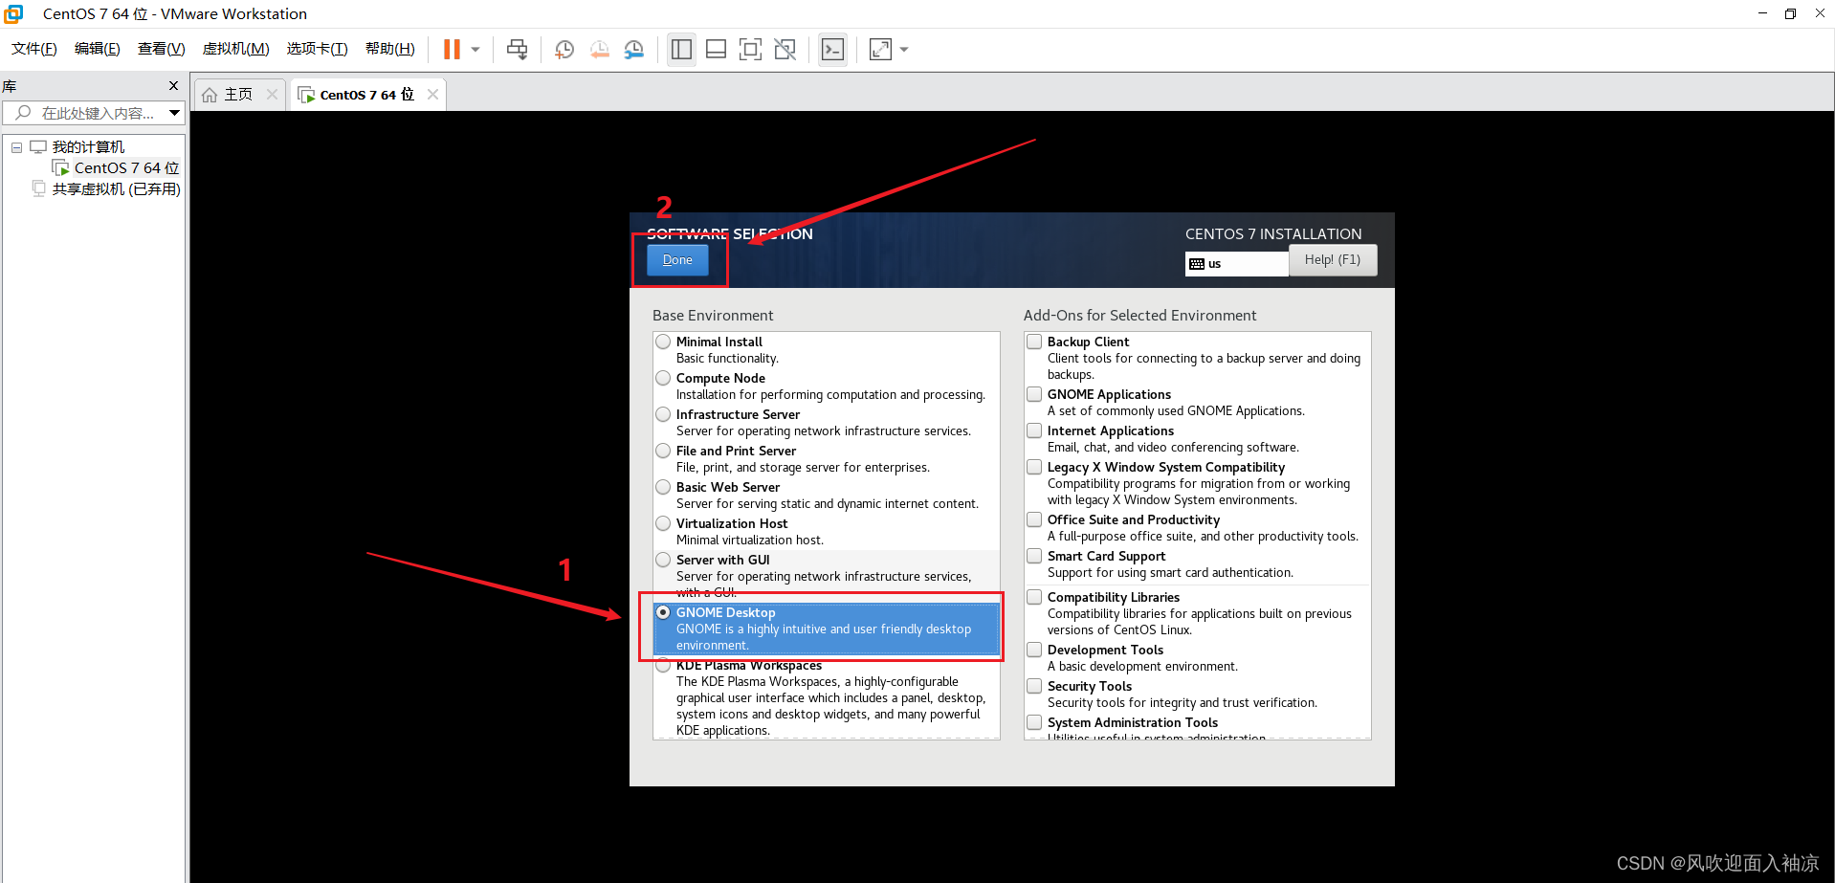Switch to the 主页 home tab
This screenshot has width=1835, height=883.
tap(238, 94)
